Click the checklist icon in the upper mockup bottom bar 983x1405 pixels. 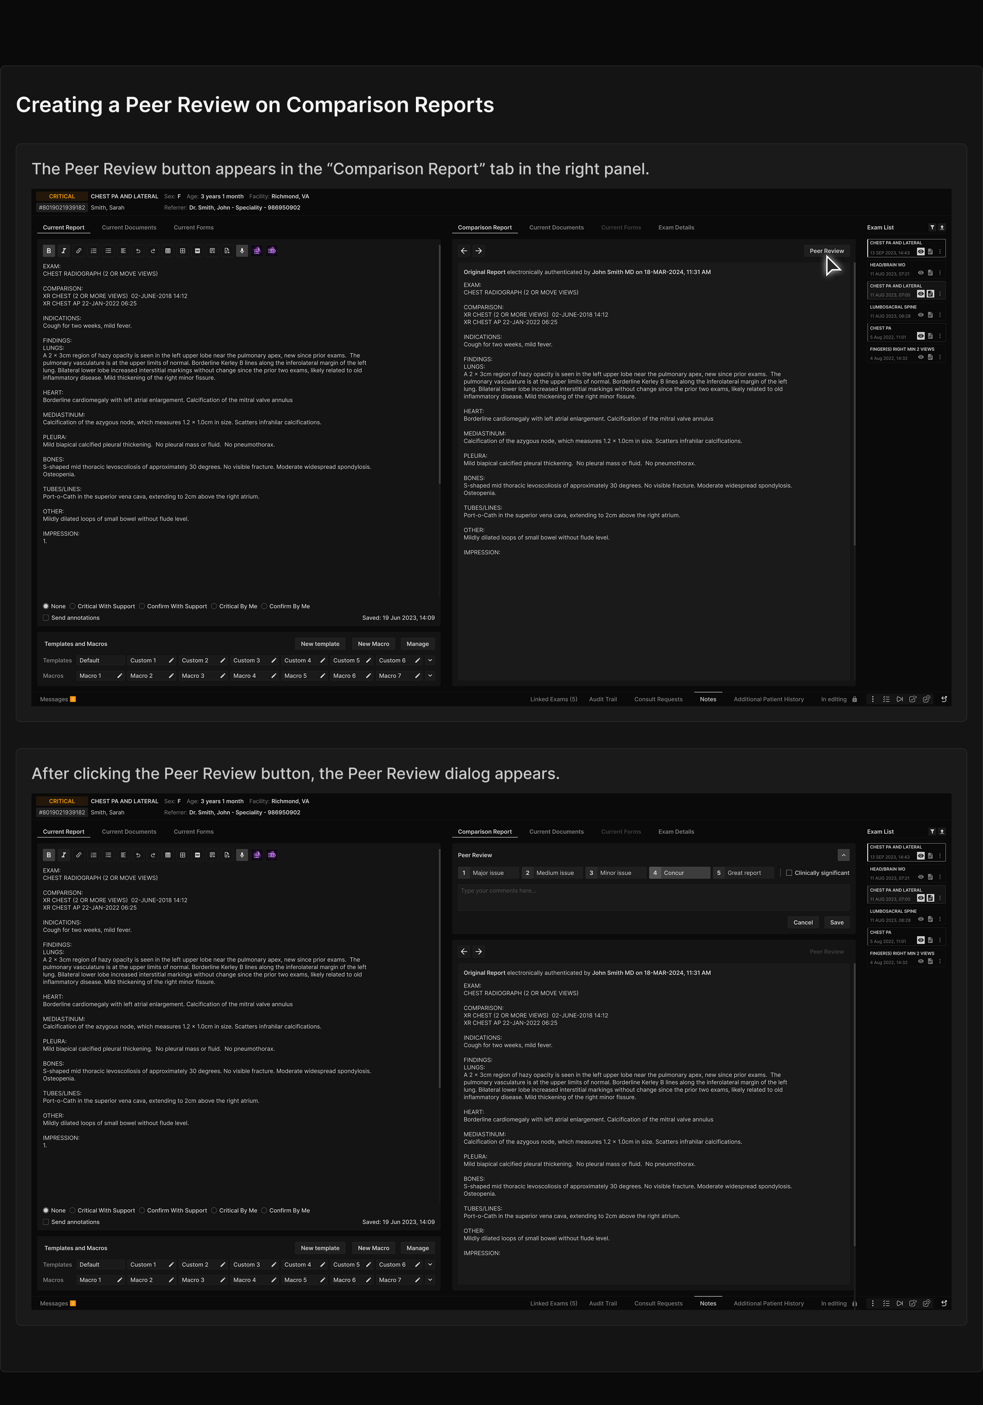(x=886, y=699)
